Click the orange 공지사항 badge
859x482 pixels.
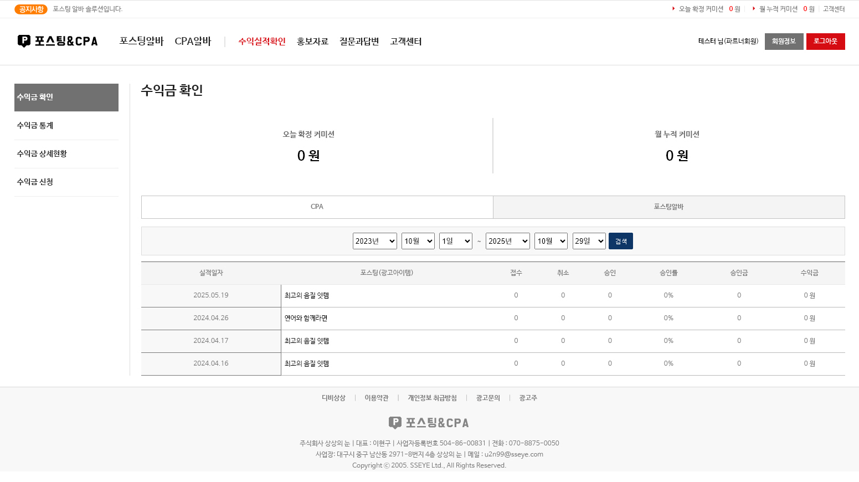pos(31,9)
